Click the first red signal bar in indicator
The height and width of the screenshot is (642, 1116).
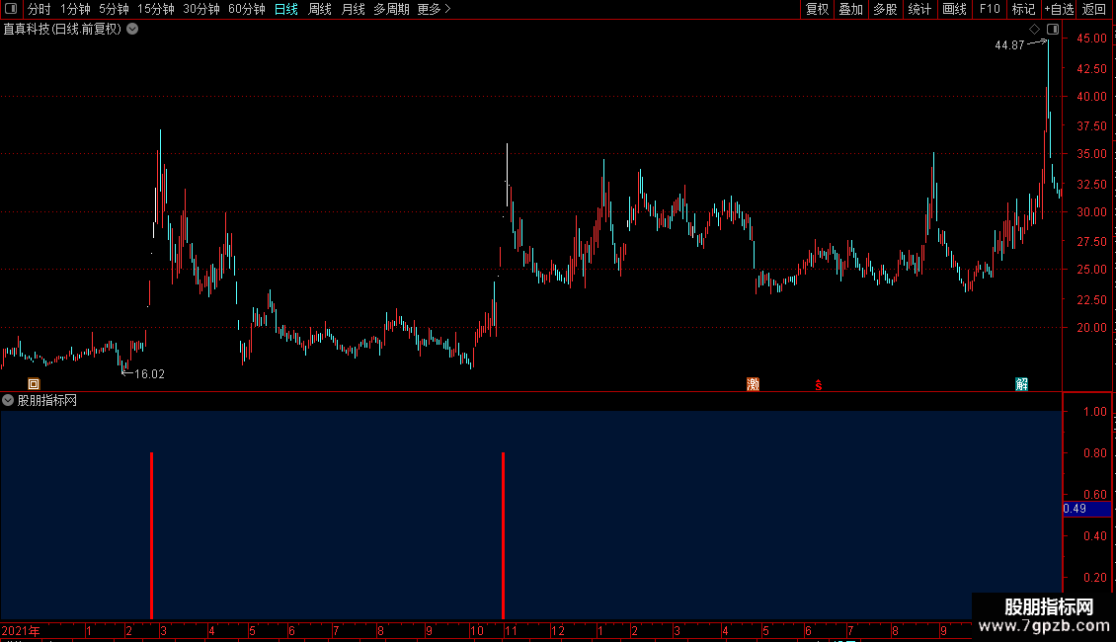click(x=152, y=535)
